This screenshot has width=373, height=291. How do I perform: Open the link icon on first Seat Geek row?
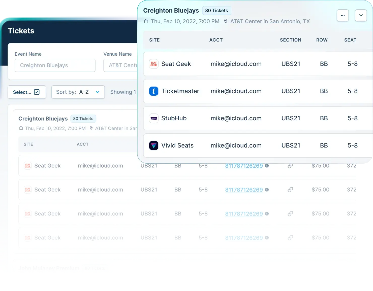(x=290, y=166)
